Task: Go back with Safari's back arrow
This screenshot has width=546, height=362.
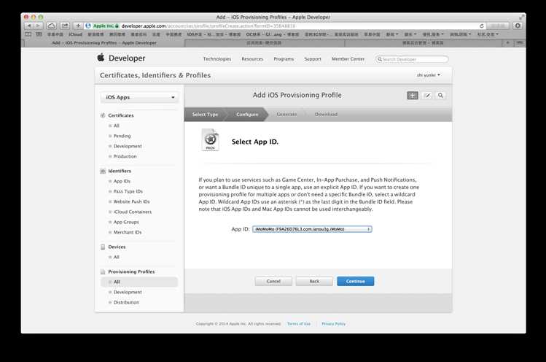Action: [29, 26]
